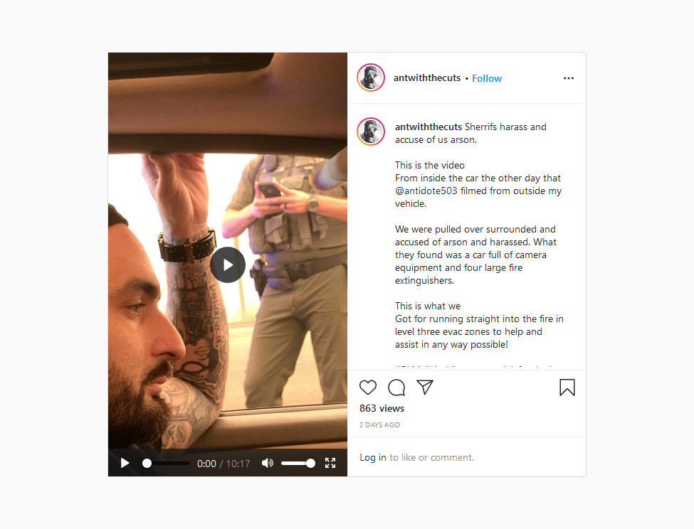Open avatar beside the caption text
694x529 pixels.
(371, 132)
